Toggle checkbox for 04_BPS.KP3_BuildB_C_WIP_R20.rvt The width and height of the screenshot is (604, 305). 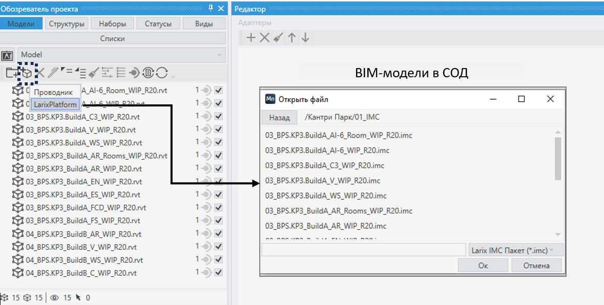pyautogui.click(x=219, y=273)
